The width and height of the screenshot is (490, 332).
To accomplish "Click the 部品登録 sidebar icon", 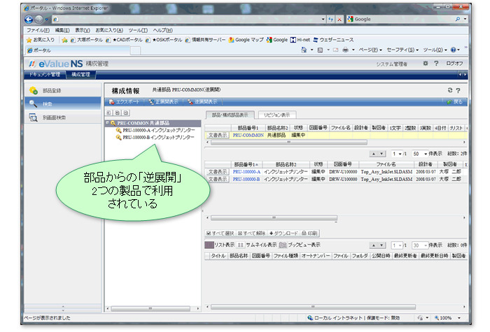I will pyautogui.click(x=34, y=90).
